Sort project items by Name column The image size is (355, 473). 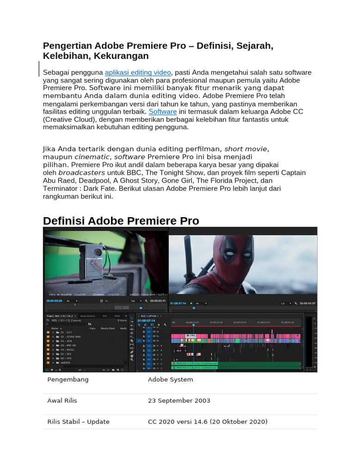pos(55,328)
